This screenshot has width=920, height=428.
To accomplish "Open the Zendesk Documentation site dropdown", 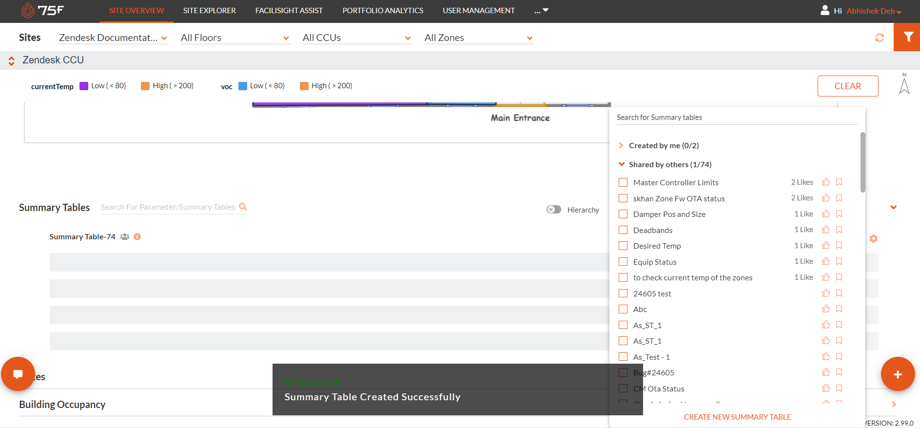I will click(113, 38).
